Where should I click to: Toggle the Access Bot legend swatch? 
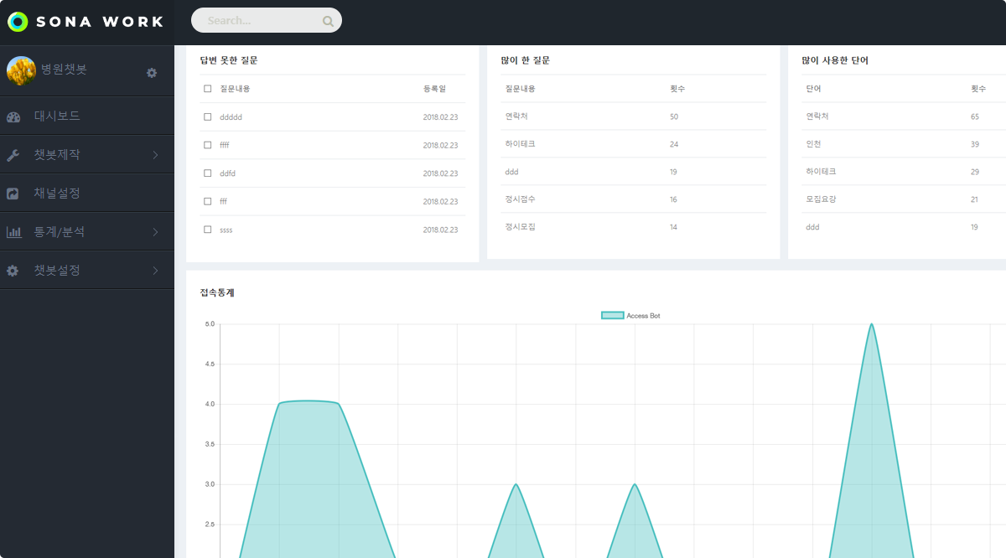[x=613, y=316]
